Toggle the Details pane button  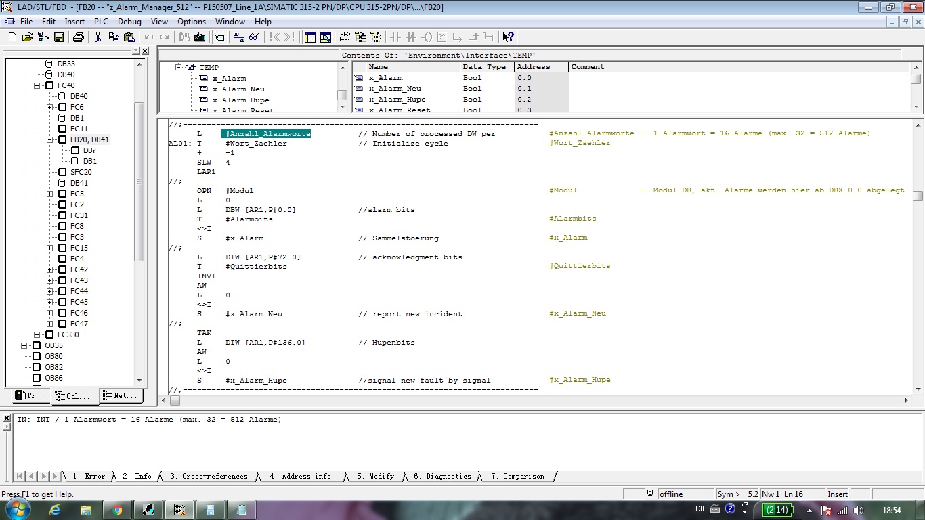pyautogui.click(x=326, y=37)
